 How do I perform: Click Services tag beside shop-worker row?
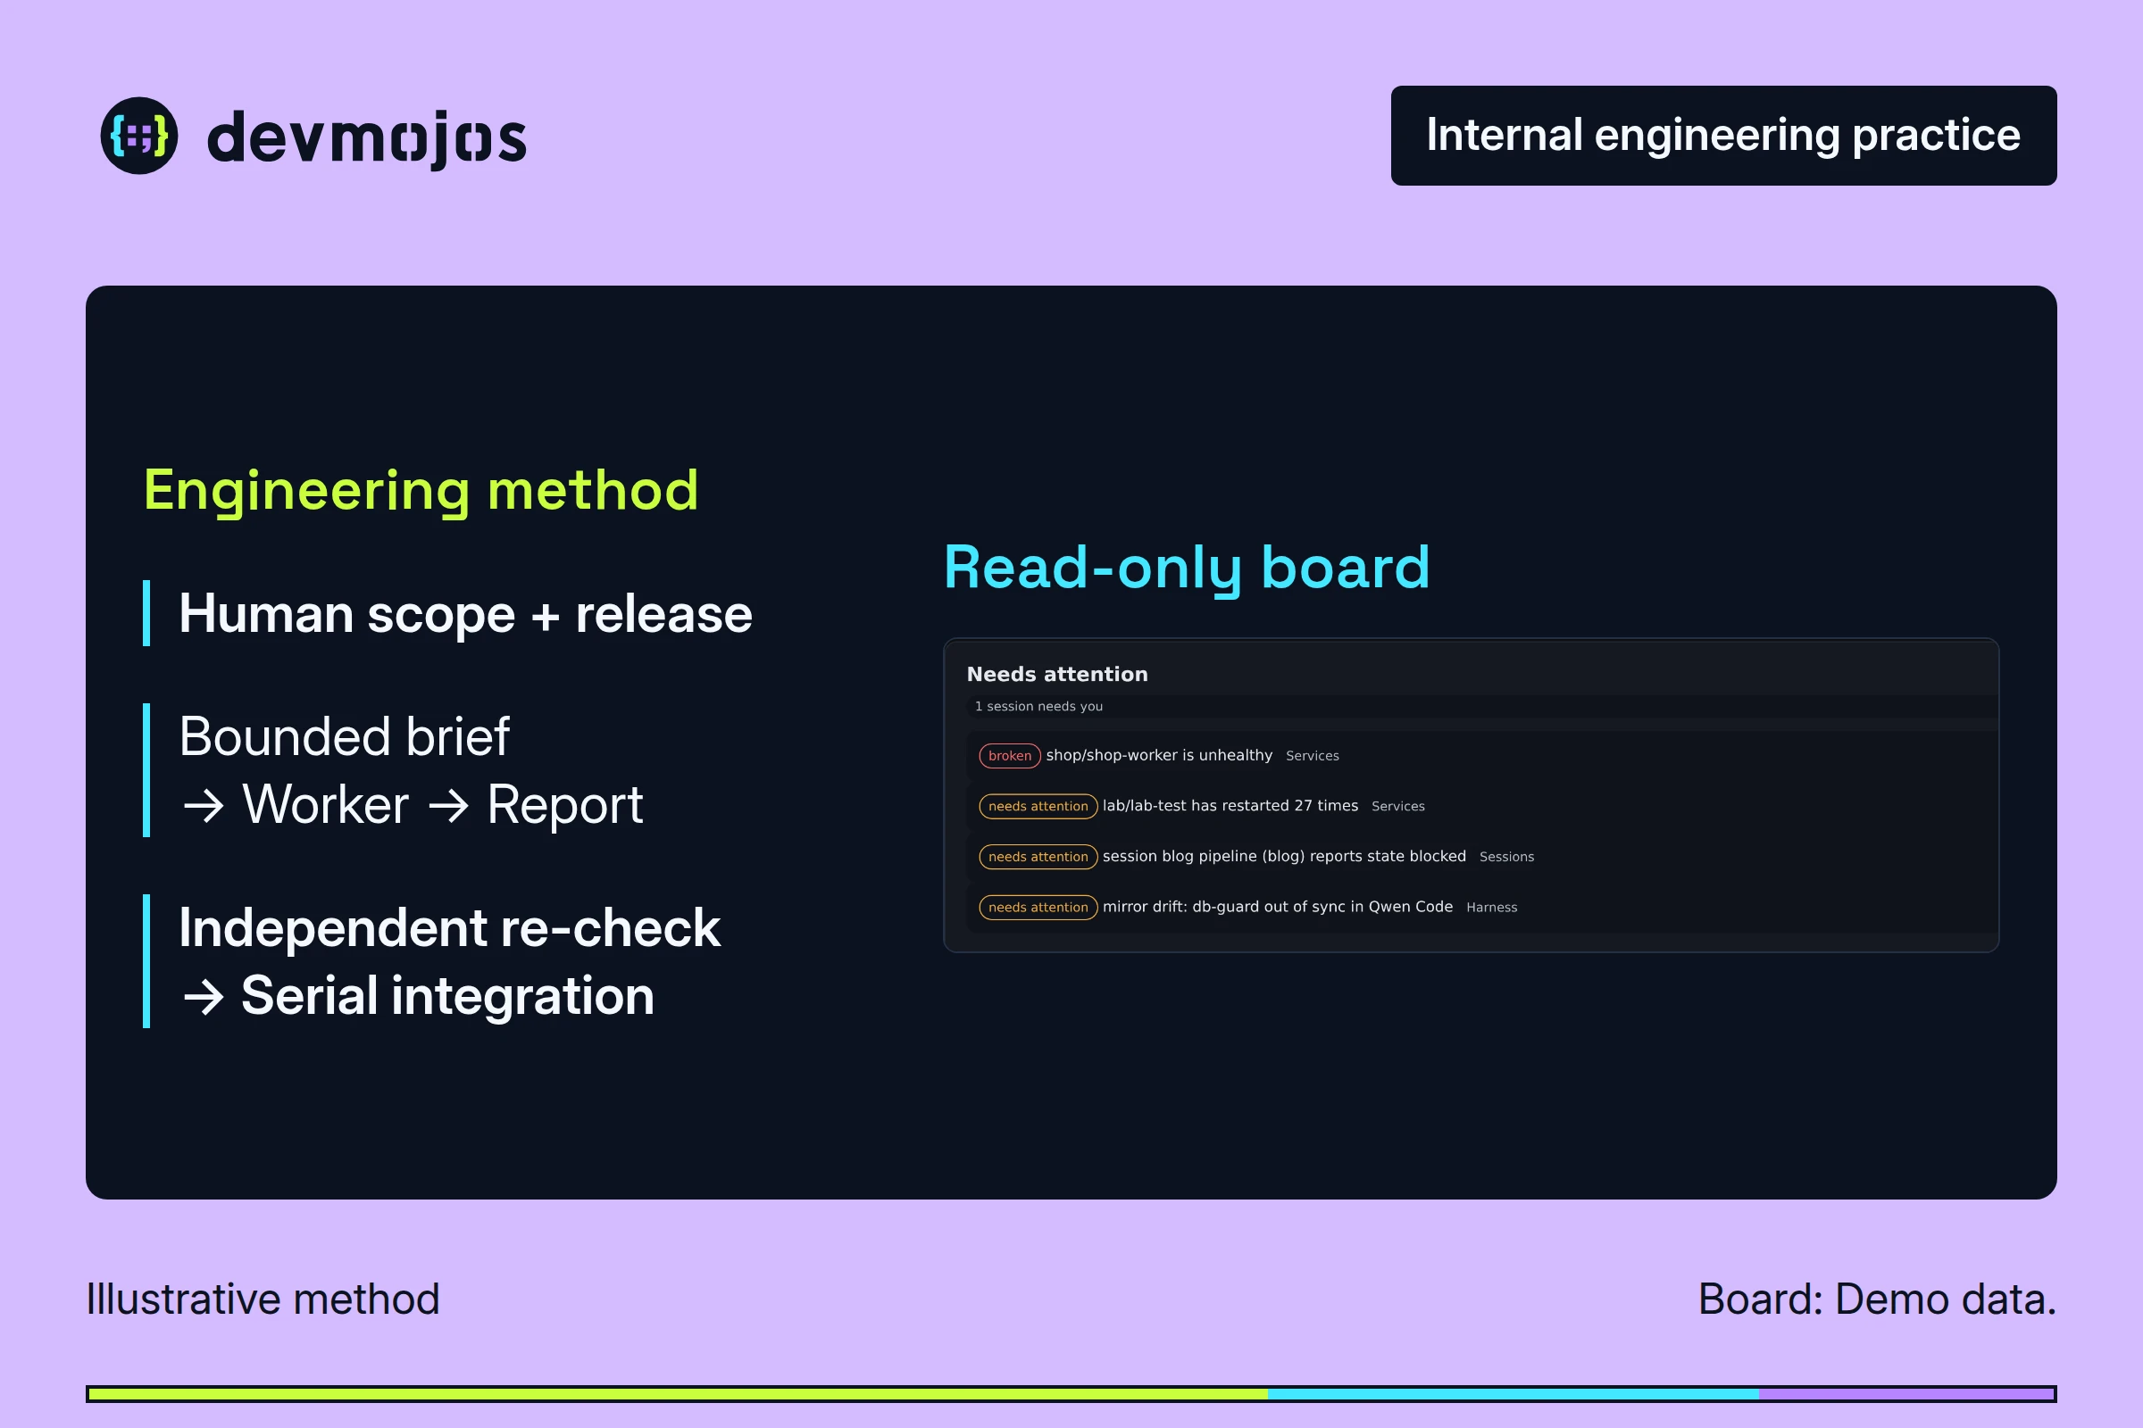tap(1312, 756)
